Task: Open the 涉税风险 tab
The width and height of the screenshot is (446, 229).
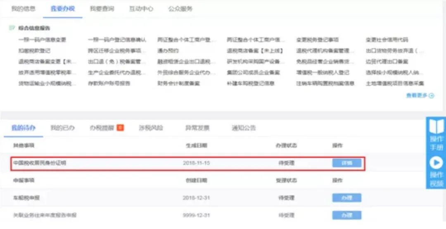Action: point(151,128)
